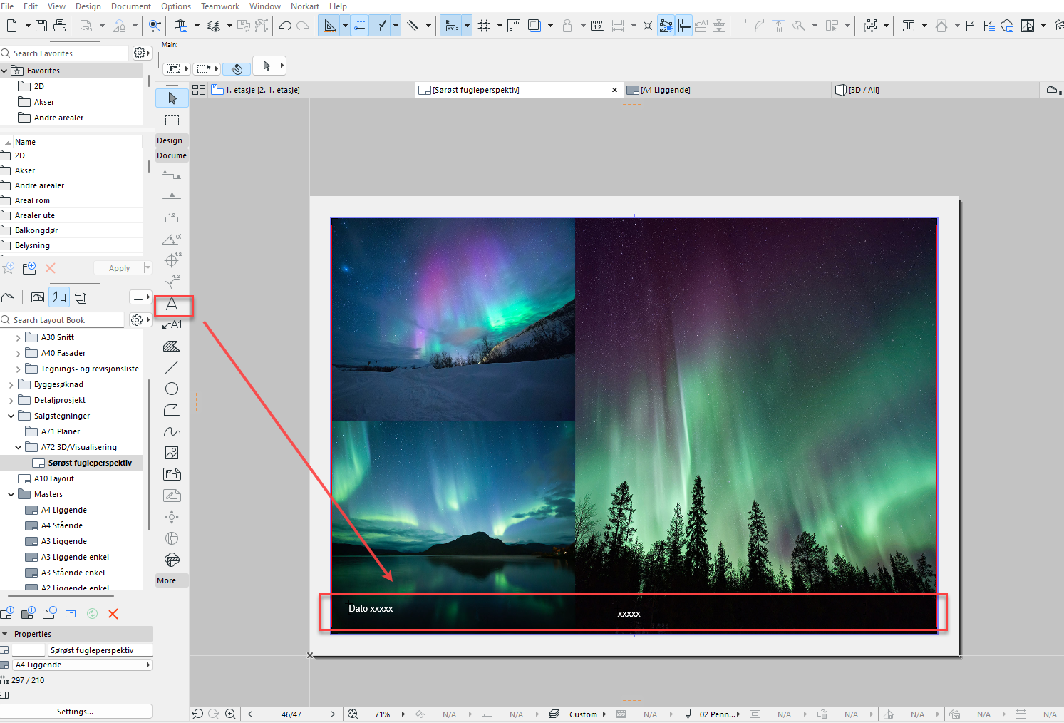Switch to the 3D / All tab
1064x723 pixels.
tap(863, 90)
